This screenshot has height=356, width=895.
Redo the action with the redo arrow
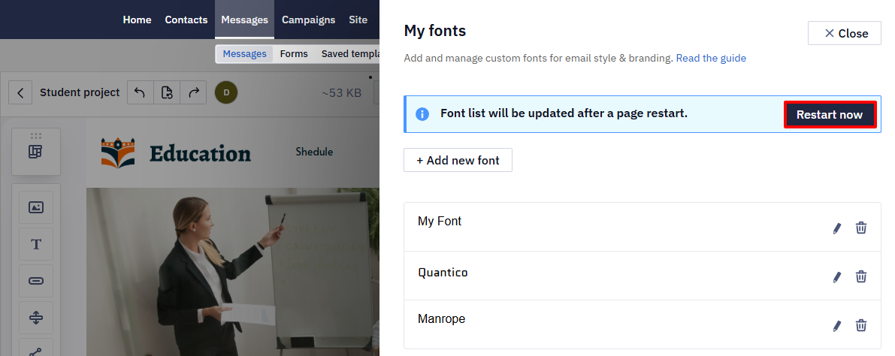click(193, 92)
